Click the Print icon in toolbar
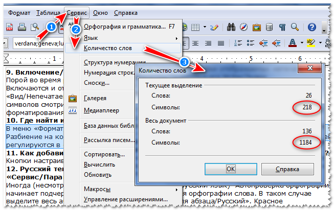This screenshot has height=210, width=334. (23, 27)
